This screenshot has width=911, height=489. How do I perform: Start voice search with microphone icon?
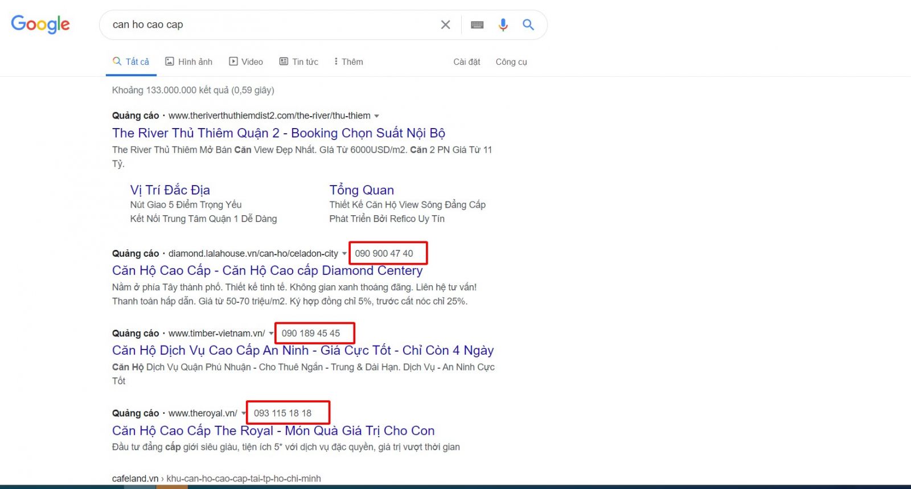point(503,24)
